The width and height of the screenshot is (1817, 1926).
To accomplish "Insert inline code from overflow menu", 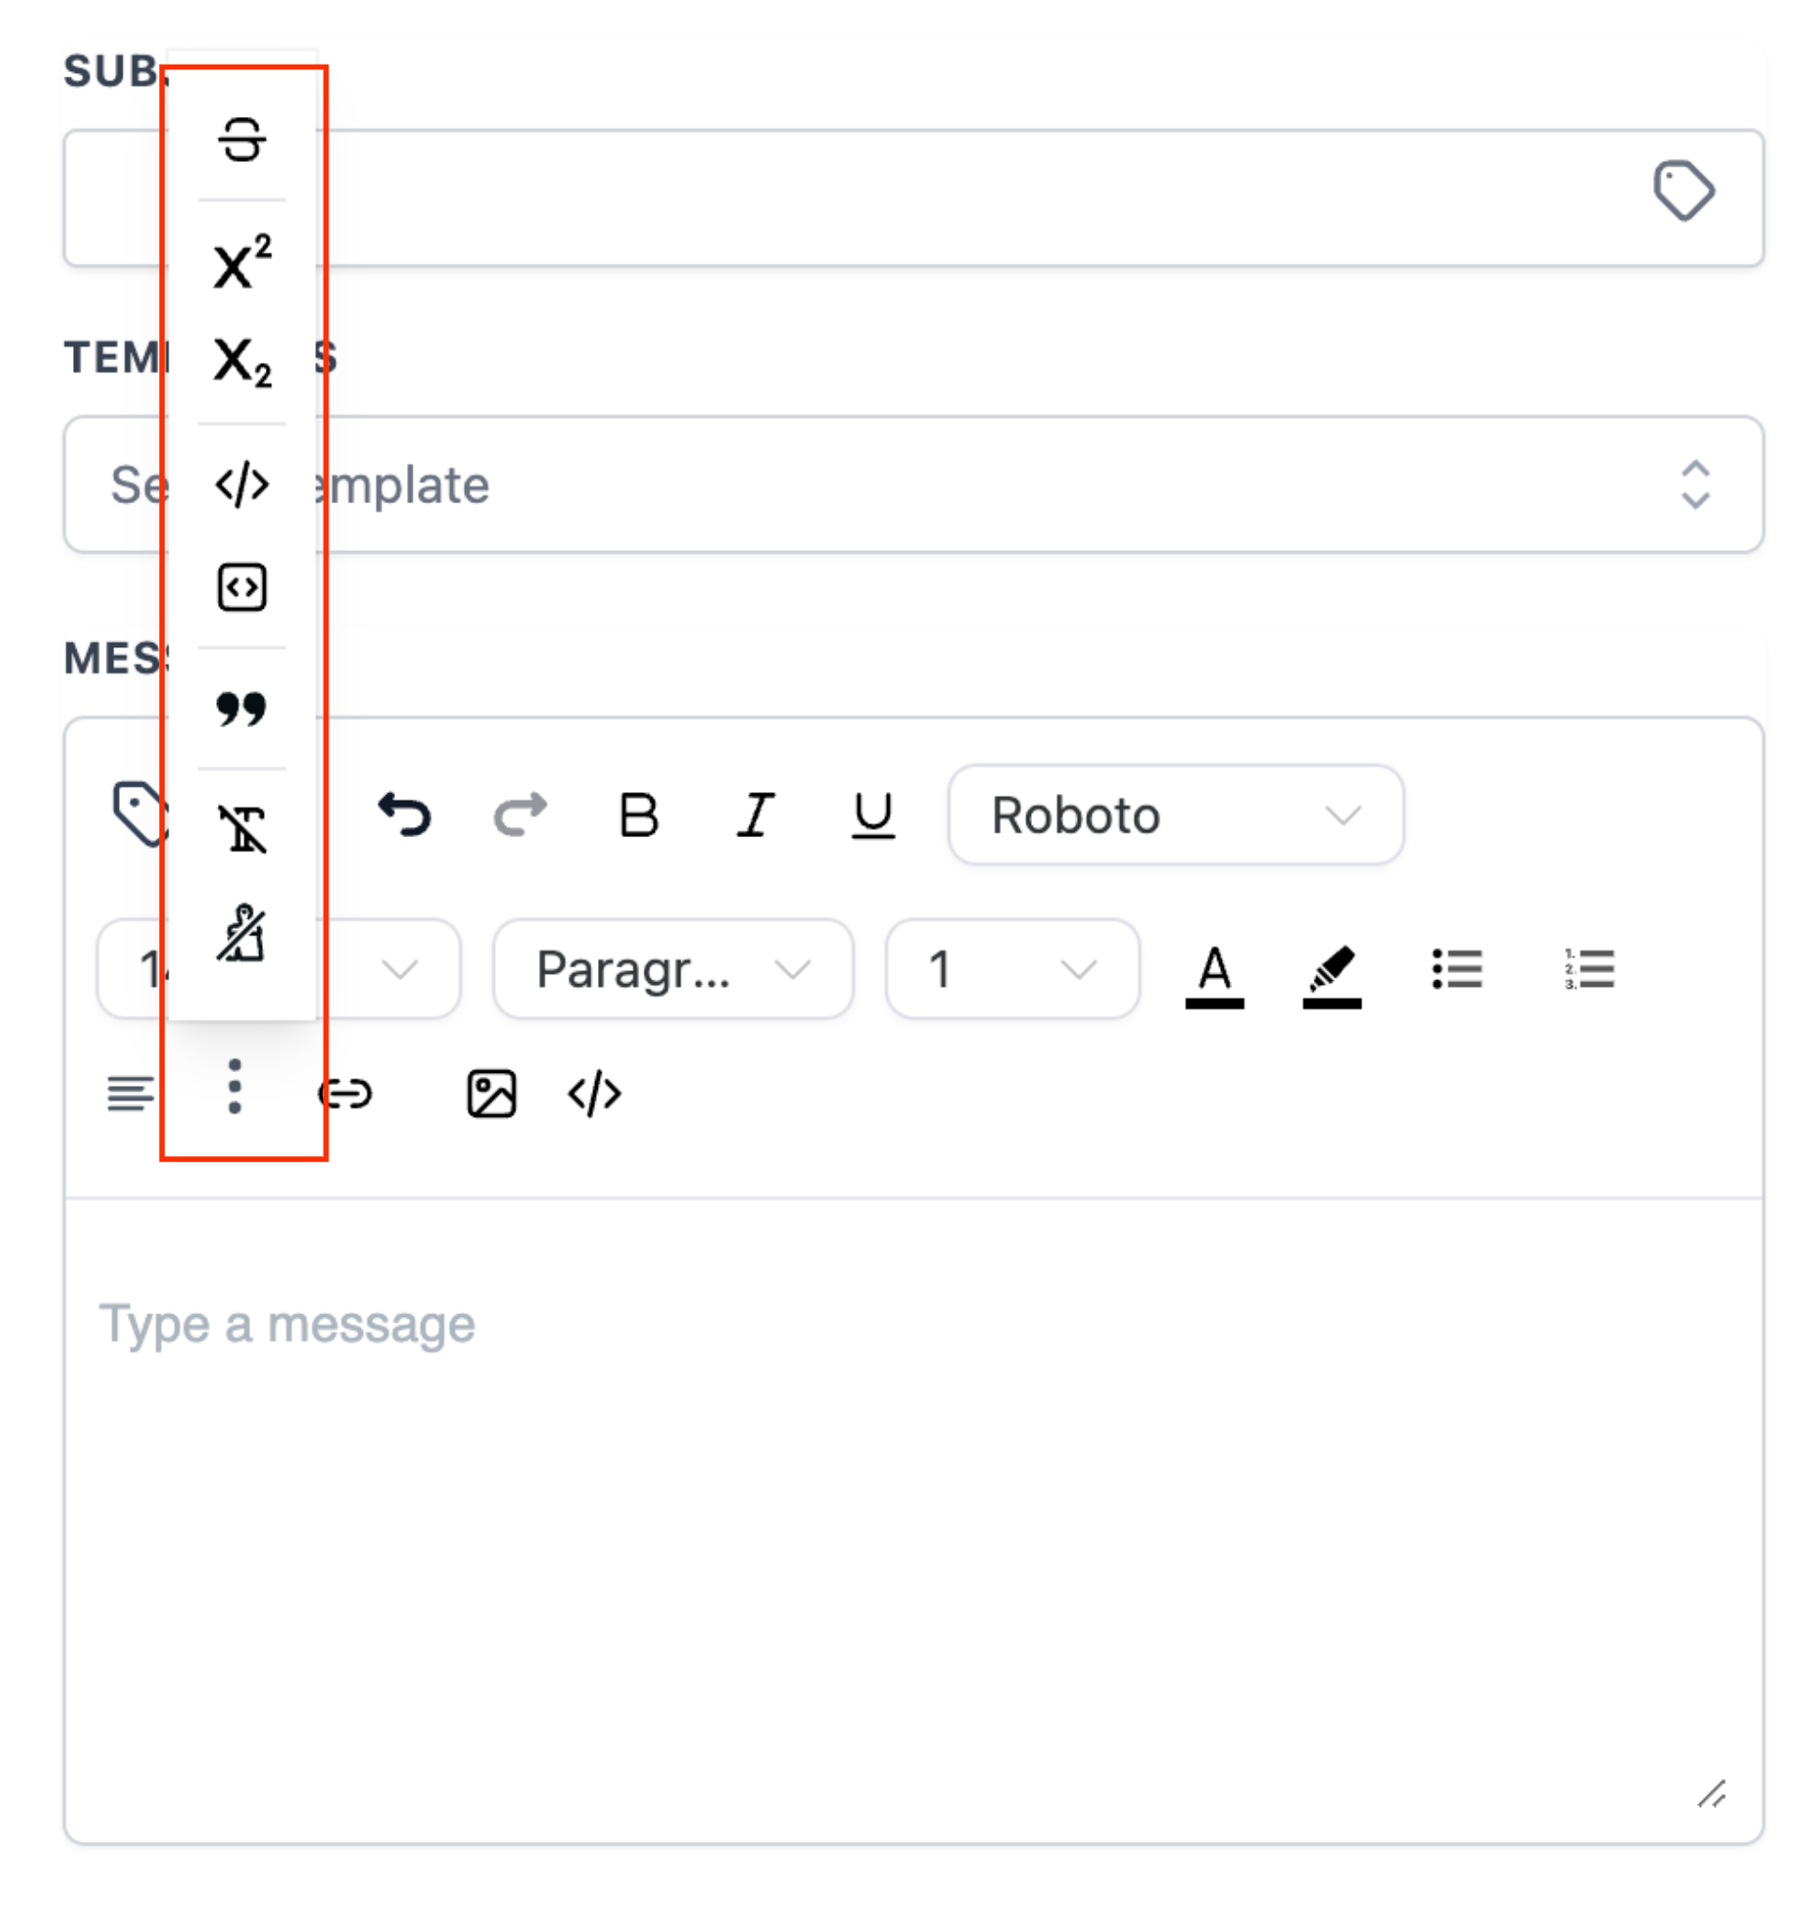I will (x=241, y=484).
